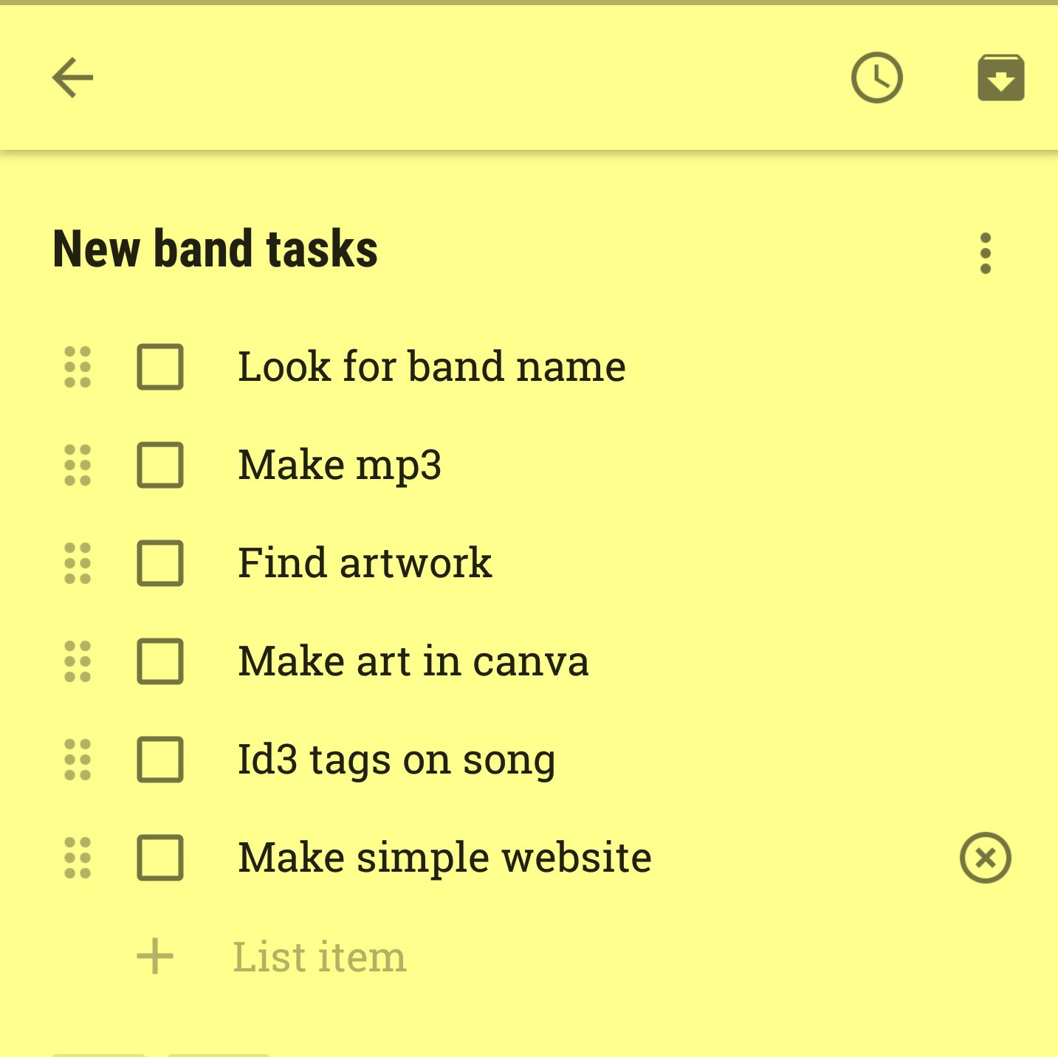Grab drag handle for "Look for band name"
The width and height of the screenshot is (1058, 1057).
pos(78,367)
